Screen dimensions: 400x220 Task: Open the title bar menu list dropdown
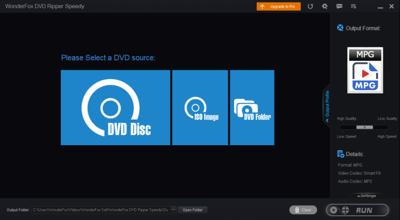(x=354, y=6)
